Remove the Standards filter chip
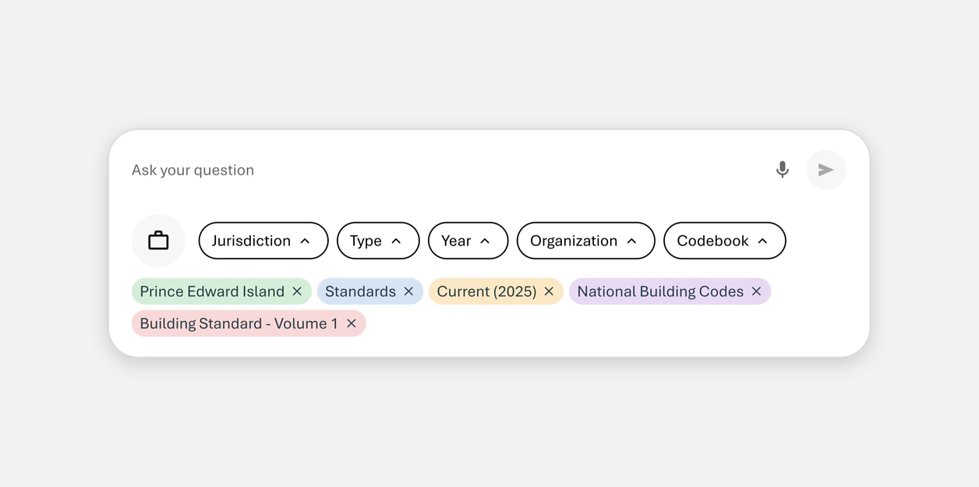The width and height of the screenshot is (979, 487). click(408, 291)
